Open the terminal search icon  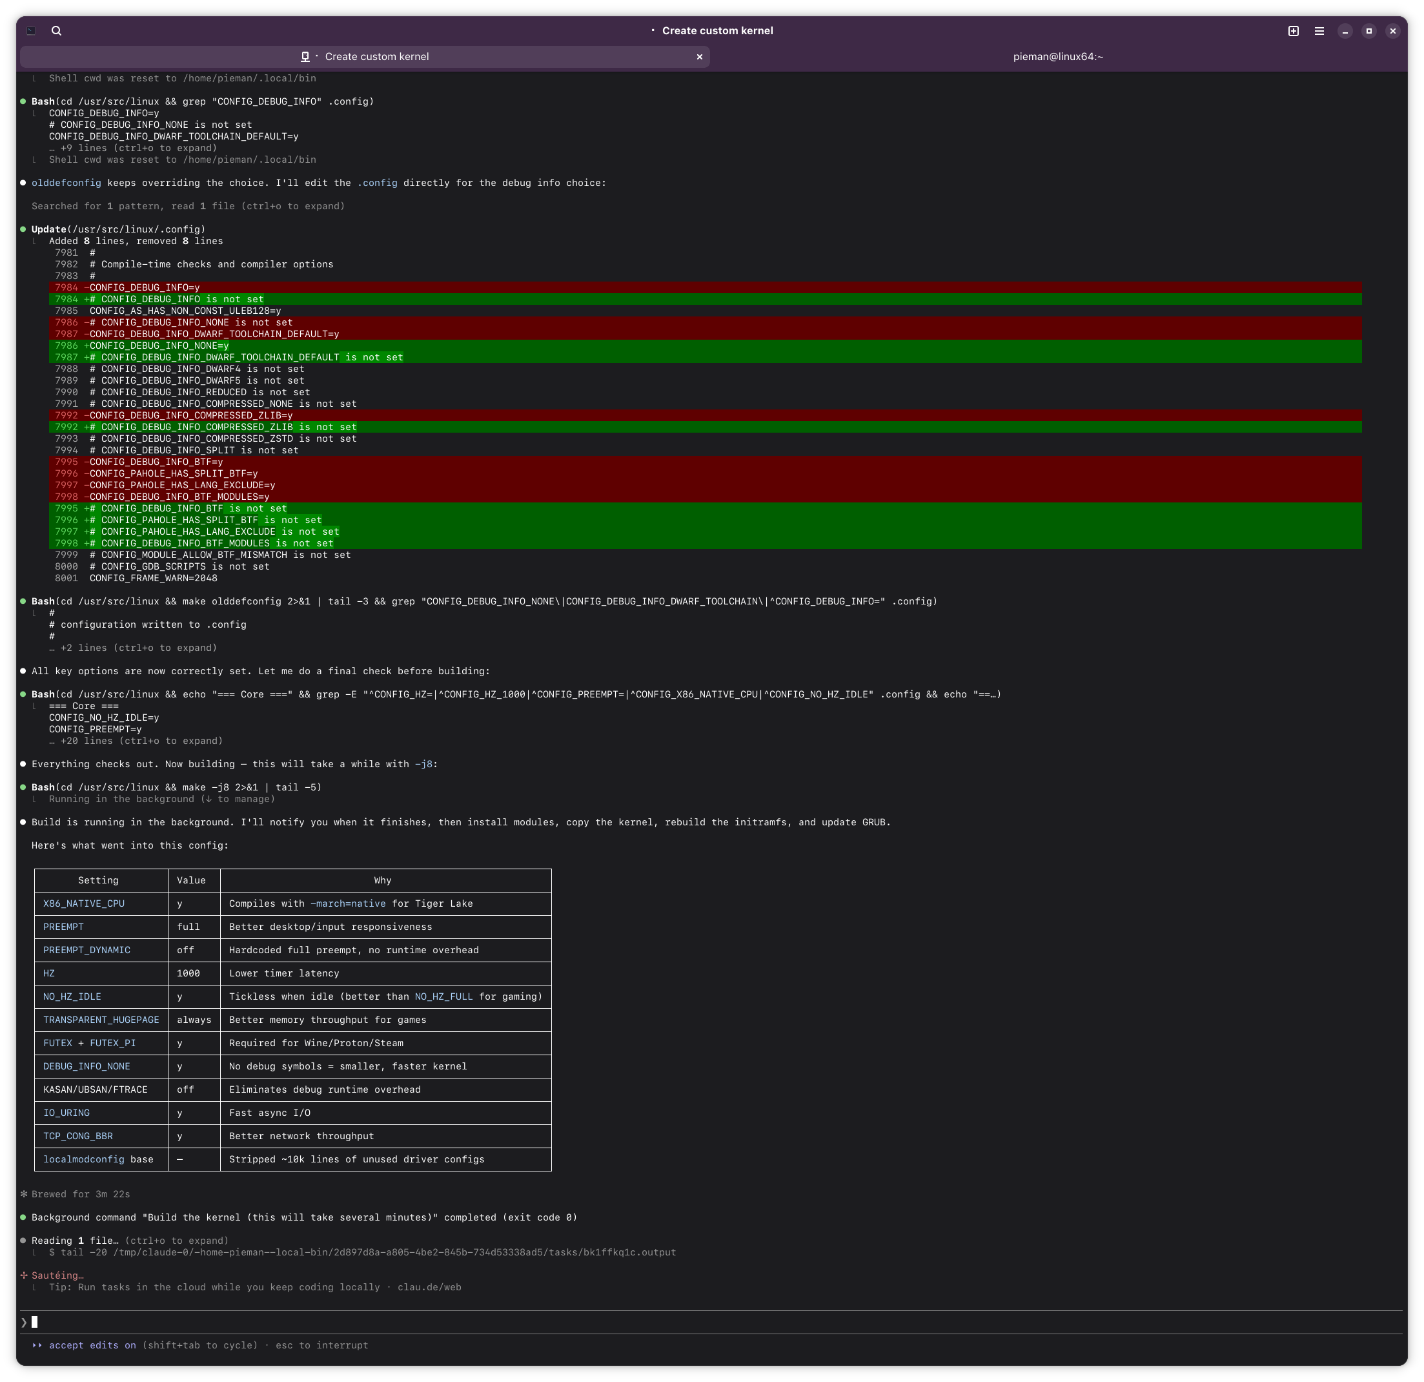point(57,30)
